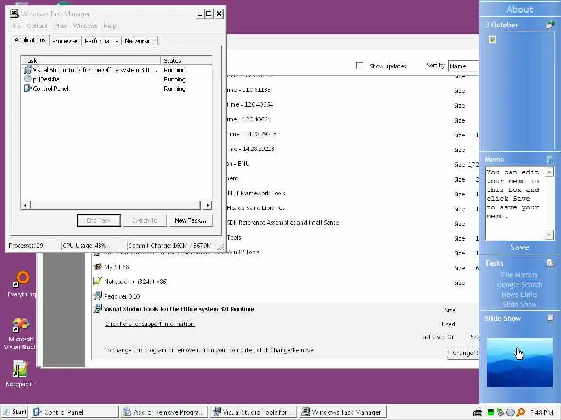This screenshot has width=561, height=420.
Task: Click the 5:48 PM taskbar clock
Action: coord(541,412)
